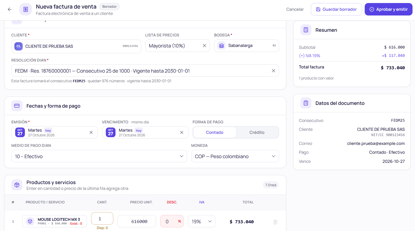Screen dimensions: 415x231
Task: Open the Bodega Sabanalarga selector
Action: [246, 46]
